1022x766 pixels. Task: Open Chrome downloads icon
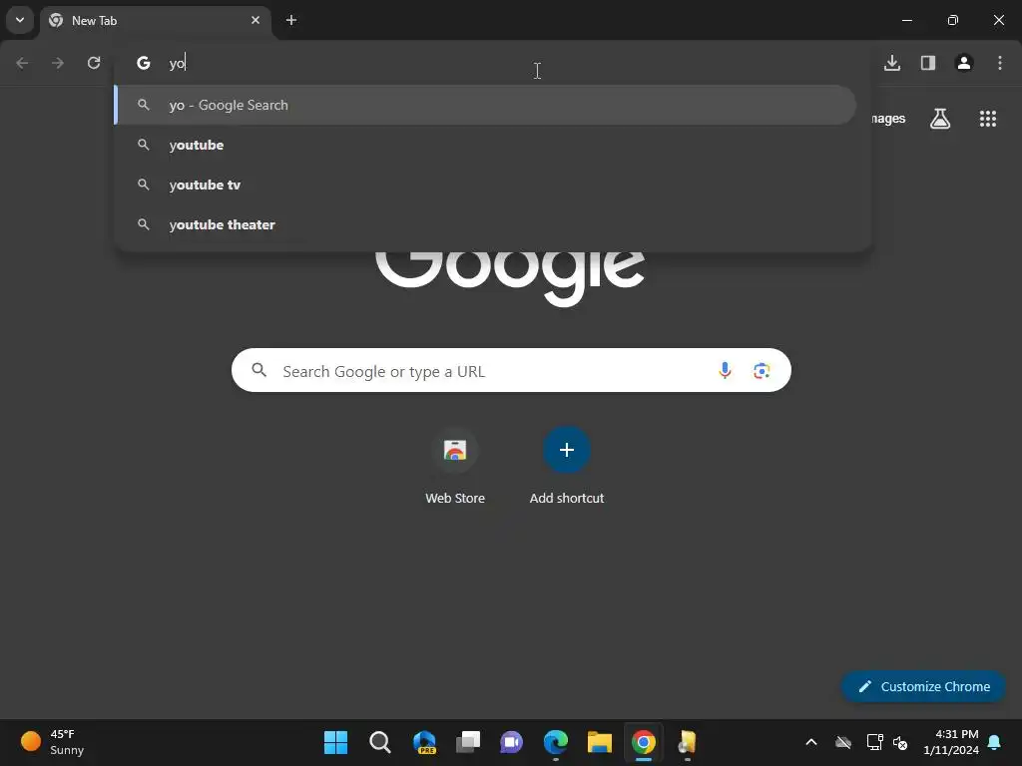(892, 63)
